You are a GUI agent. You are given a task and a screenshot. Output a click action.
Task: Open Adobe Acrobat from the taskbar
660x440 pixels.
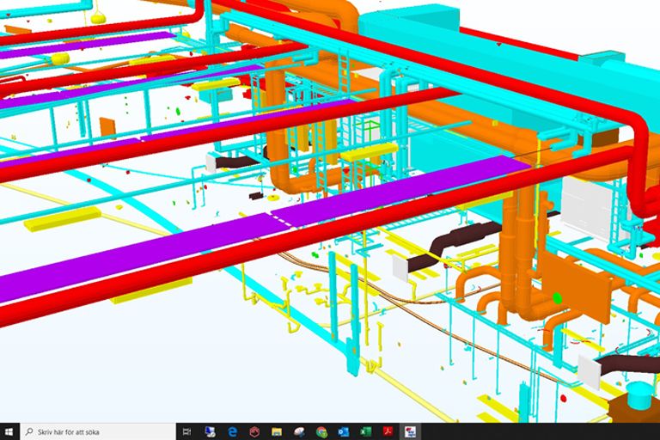pos(388,431)
